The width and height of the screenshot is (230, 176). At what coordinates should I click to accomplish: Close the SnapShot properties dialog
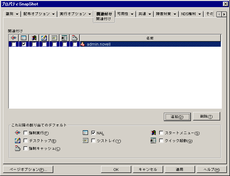point(225,4)
